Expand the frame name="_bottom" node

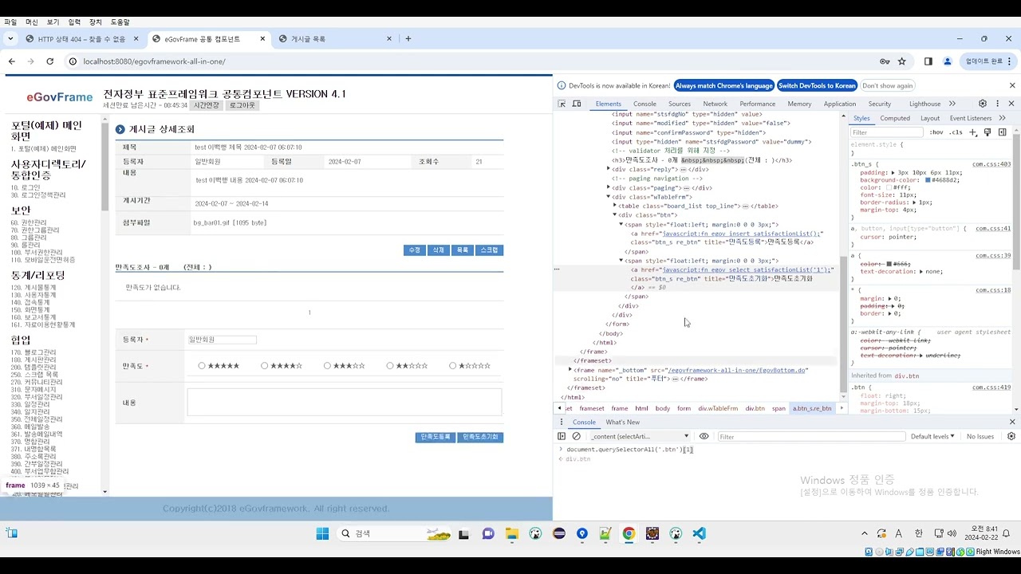pyautogui.click(x=570, y=370)
